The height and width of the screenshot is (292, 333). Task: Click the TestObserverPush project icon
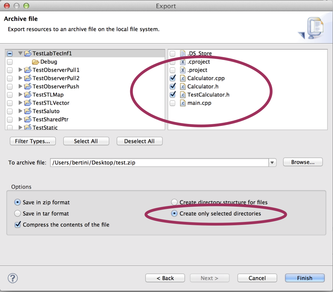28,86
